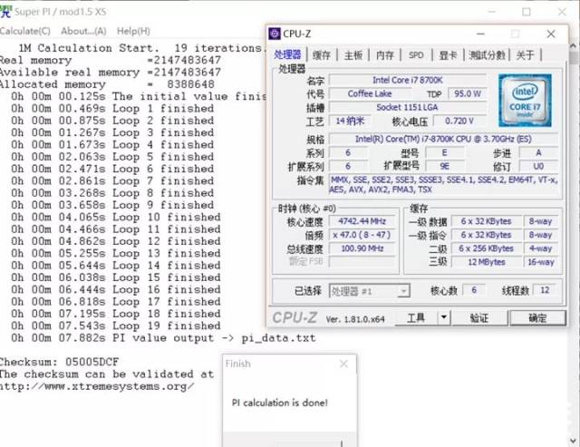Viewport: 580px width, 447px height.
Task: Click the bus speed value 100.90 MHz
Action: (x=362, y=248)
